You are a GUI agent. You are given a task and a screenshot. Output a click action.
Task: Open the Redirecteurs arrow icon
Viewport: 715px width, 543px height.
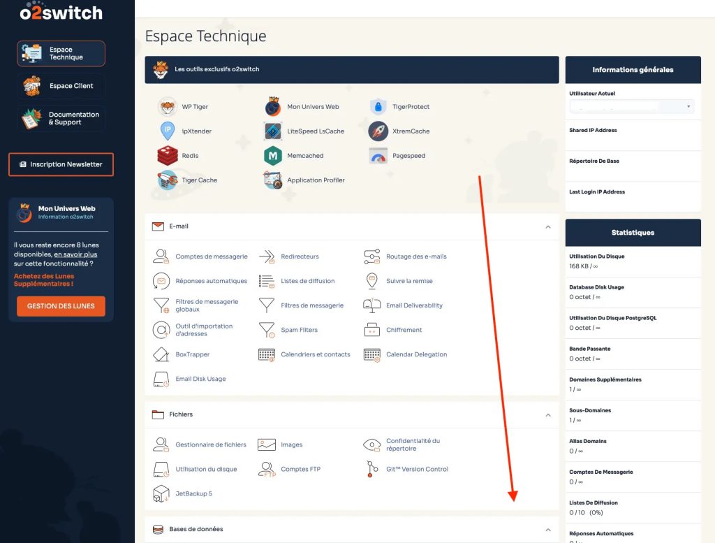(266, 256)
